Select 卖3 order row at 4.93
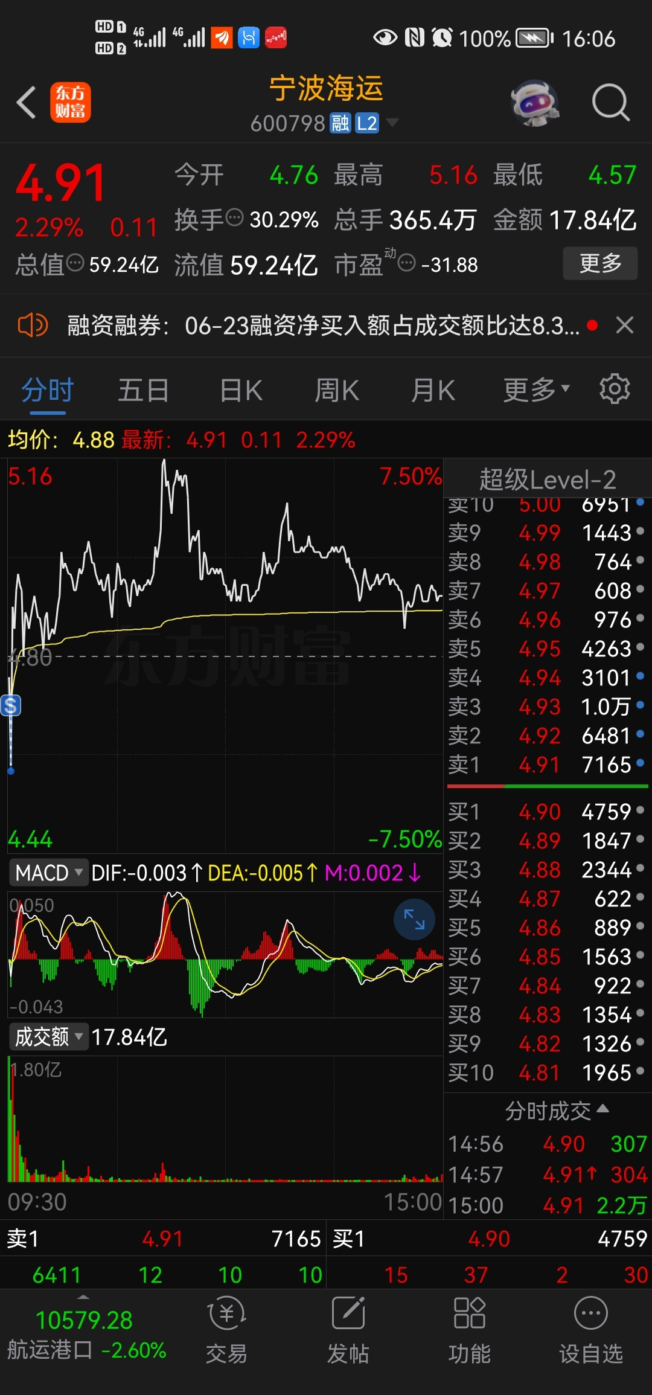This screenshot has height=1395, width=652. tap(548, 707)
